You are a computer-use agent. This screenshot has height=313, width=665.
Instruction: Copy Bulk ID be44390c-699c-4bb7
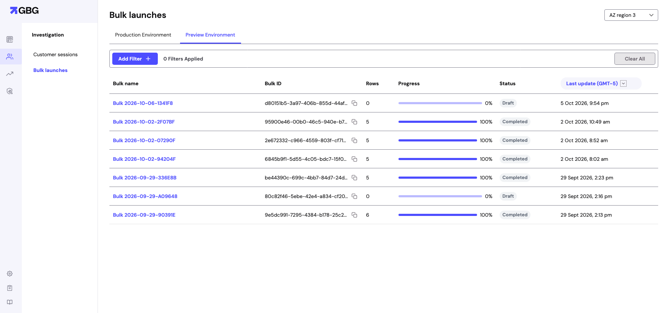click(x=354, y=178)
